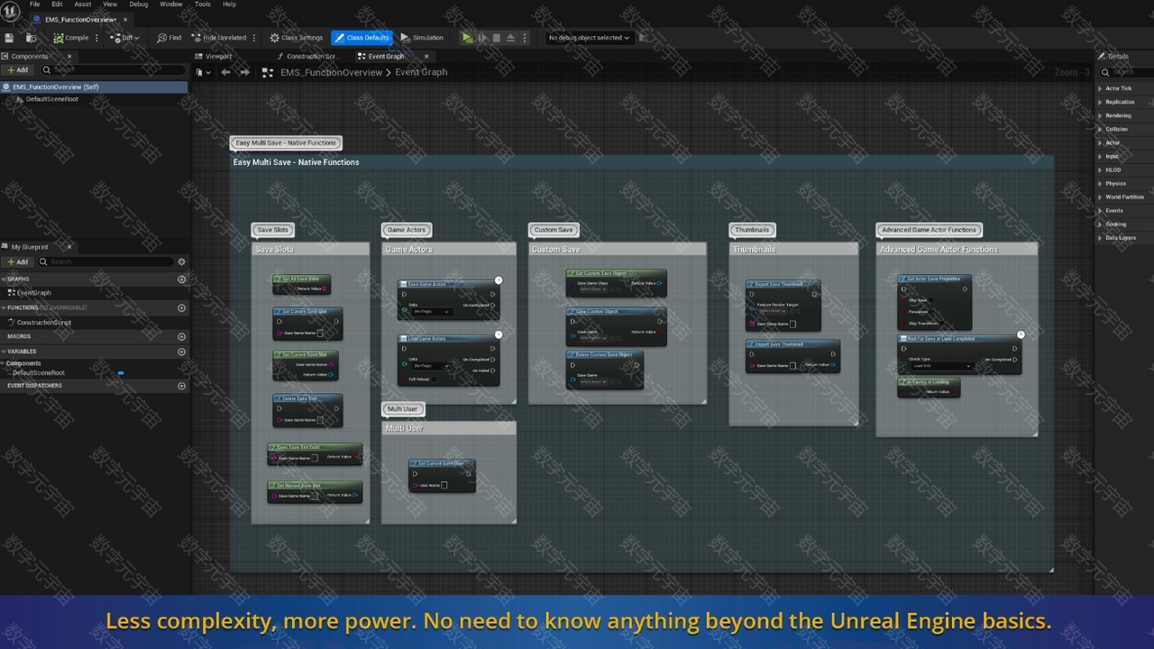The height and width of the screenshot is (649, 1154).
Task: Select EventGraph in My Blueprint
Action: (x=33, y=293)
